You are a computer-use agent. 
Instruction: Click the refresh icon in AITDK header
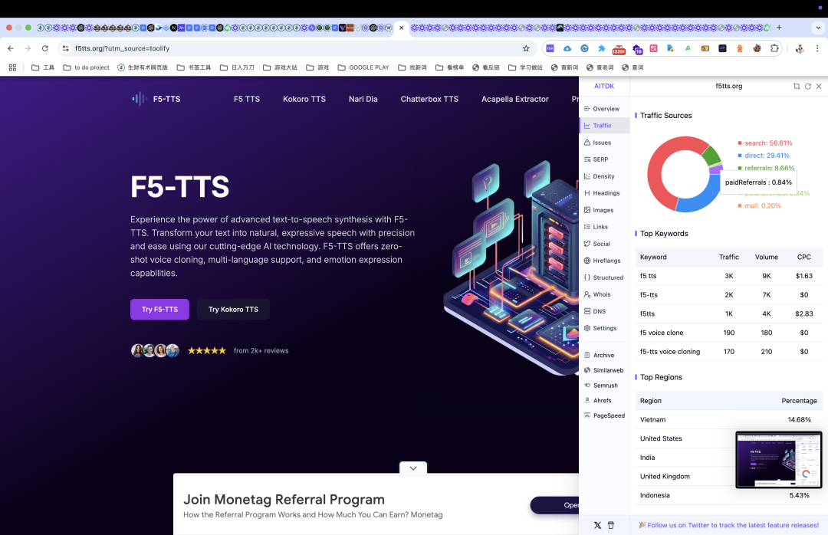point(807,86)
